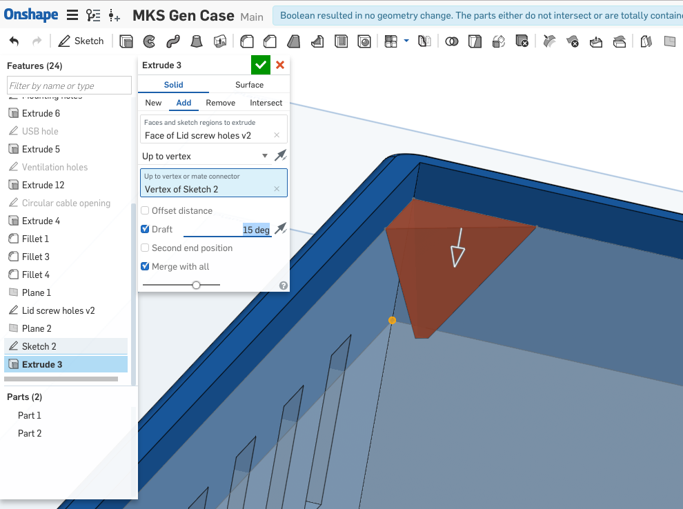Image resolution: width=683 pixels, height=509 pixels.
Task: Click the insert elements icon beside title
Action: click(114, 15)
